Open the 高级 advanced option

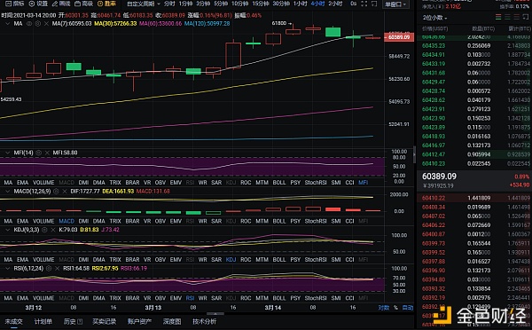84,4
